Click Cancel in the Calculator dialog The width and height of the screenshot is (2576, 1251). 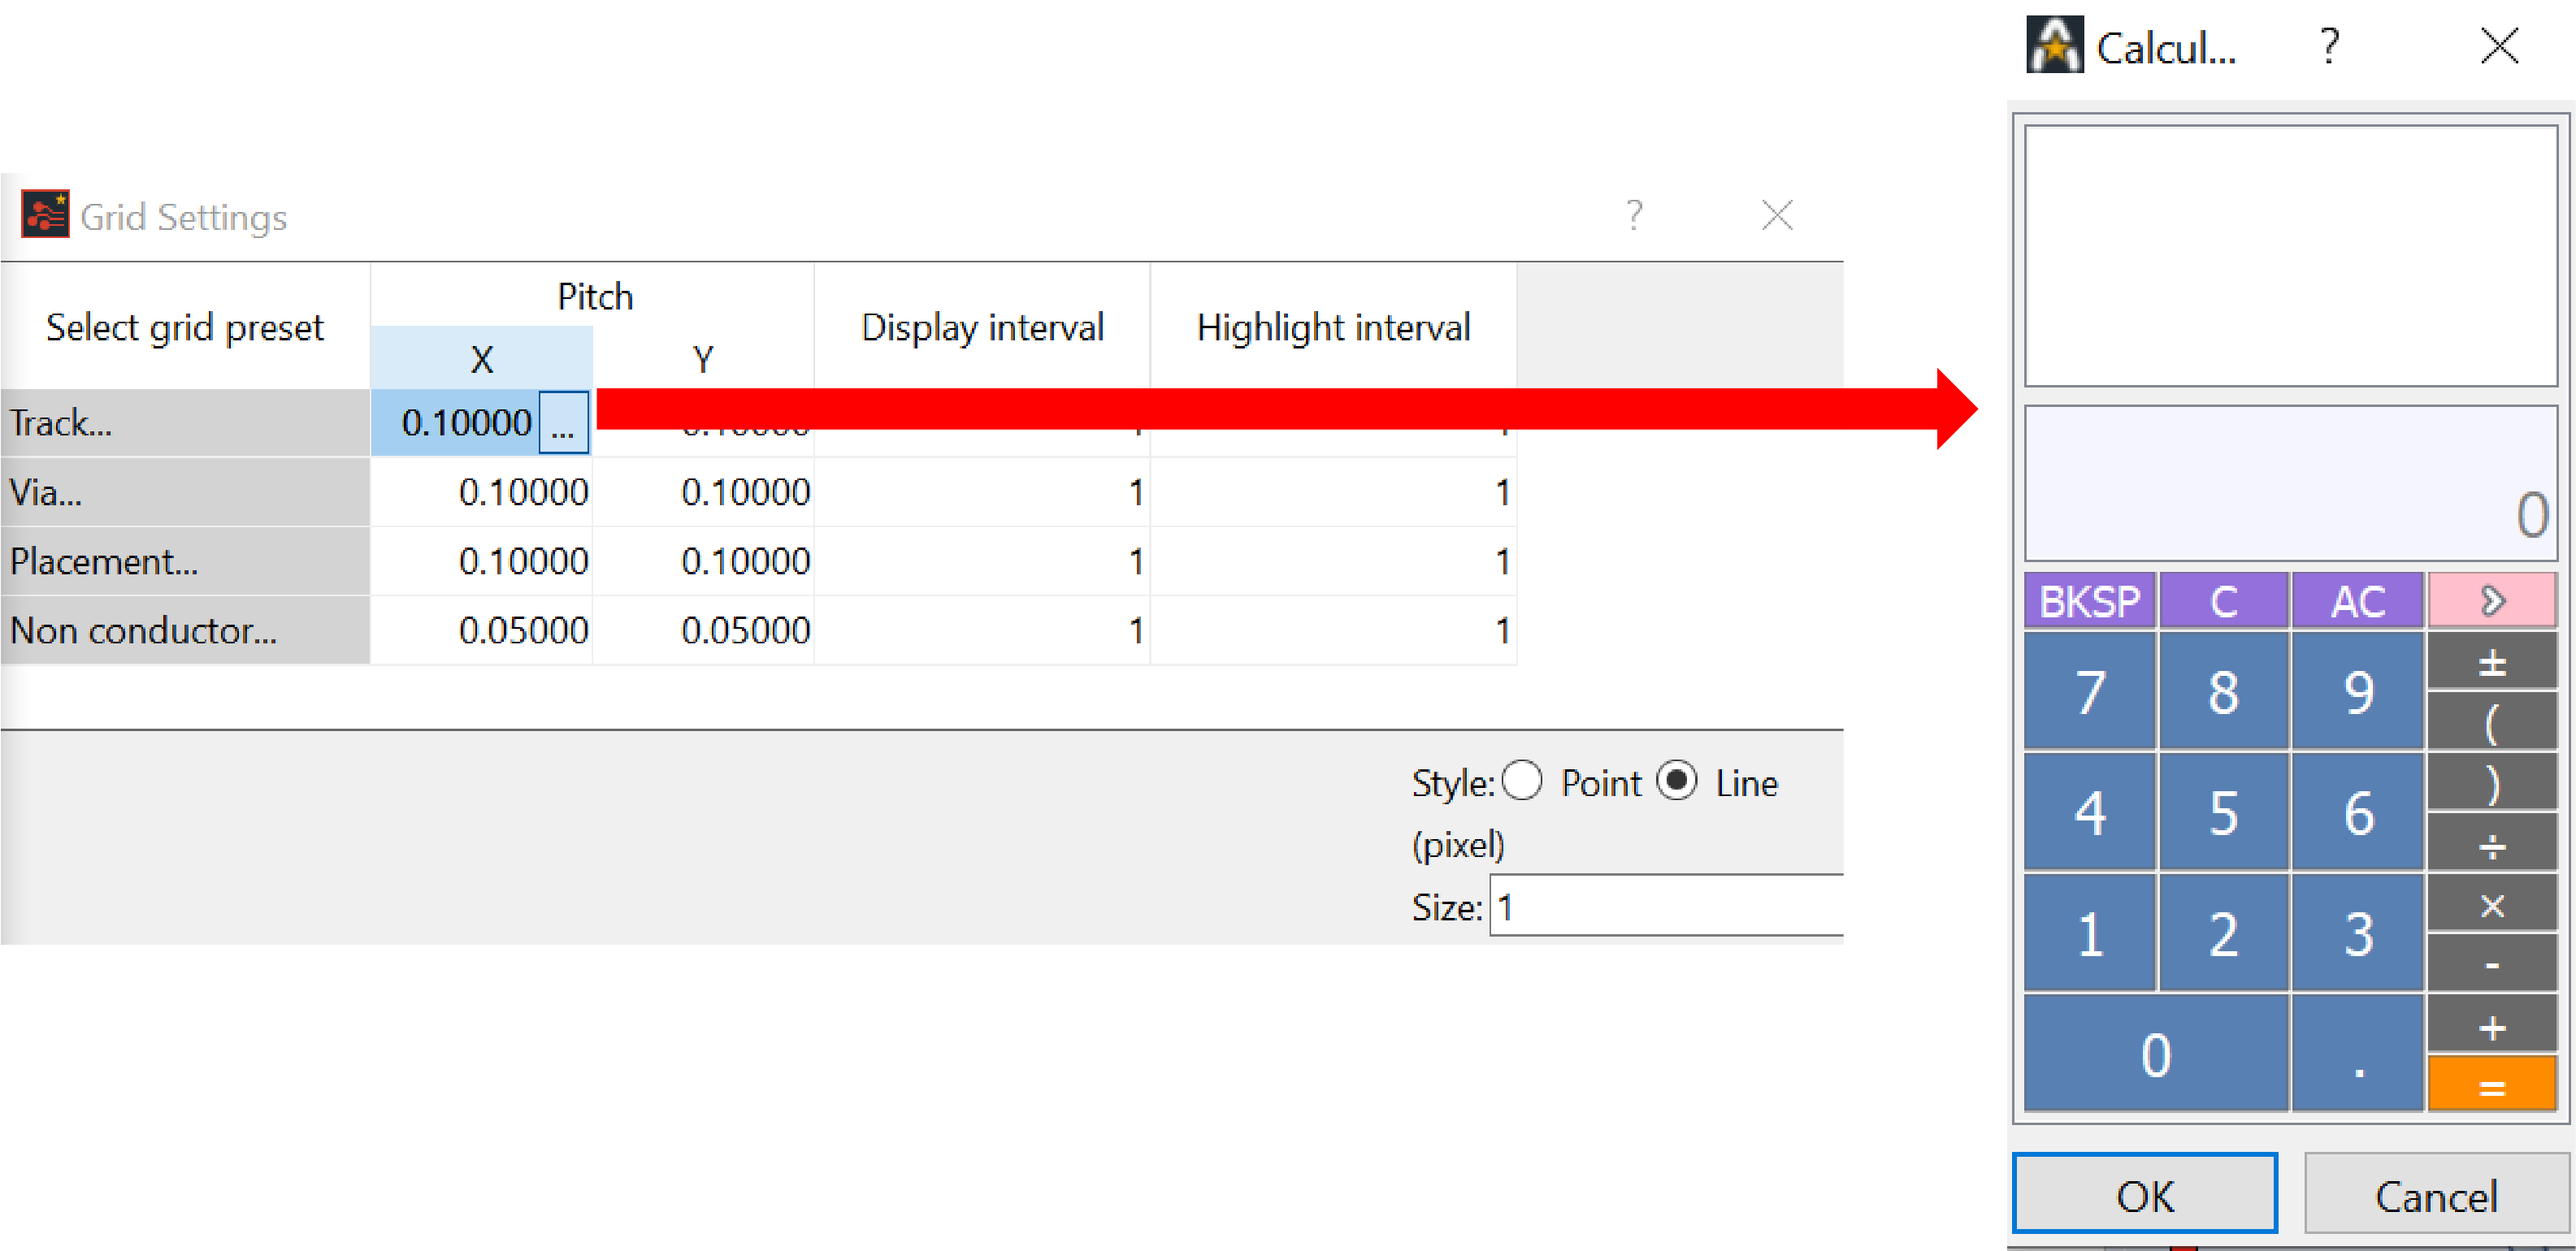2436,1194
